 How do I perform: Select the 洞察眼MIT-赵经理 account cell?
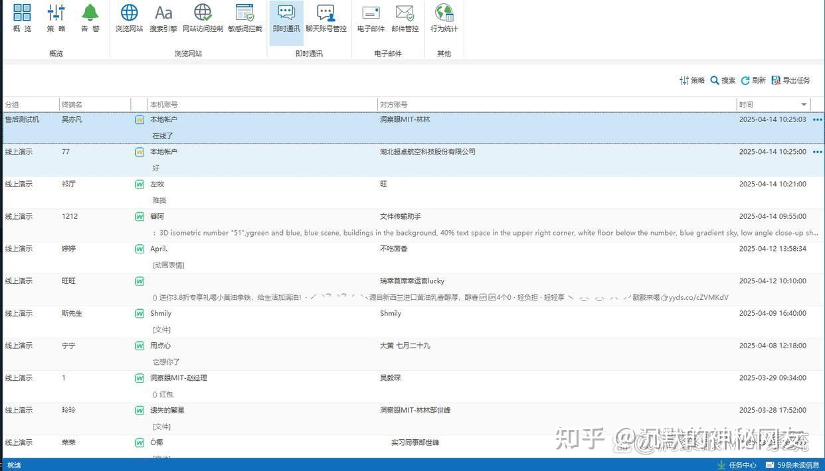[179, 378]
